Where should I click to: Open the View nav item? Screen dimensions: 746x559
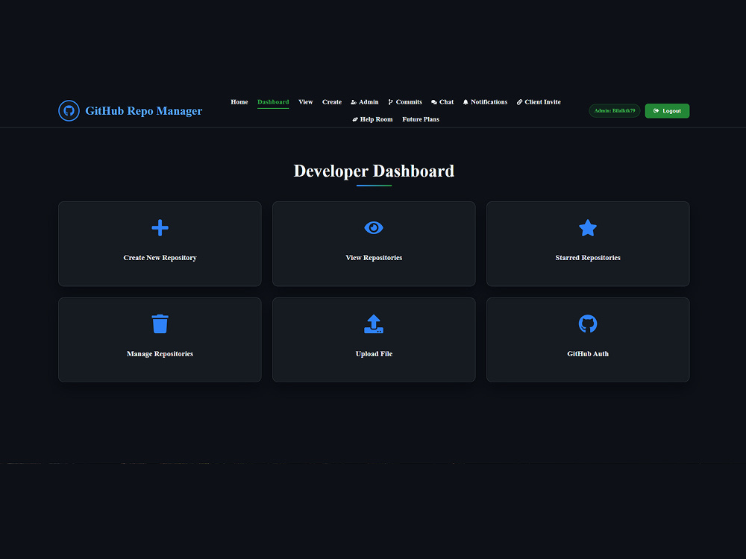coord(305,102)
